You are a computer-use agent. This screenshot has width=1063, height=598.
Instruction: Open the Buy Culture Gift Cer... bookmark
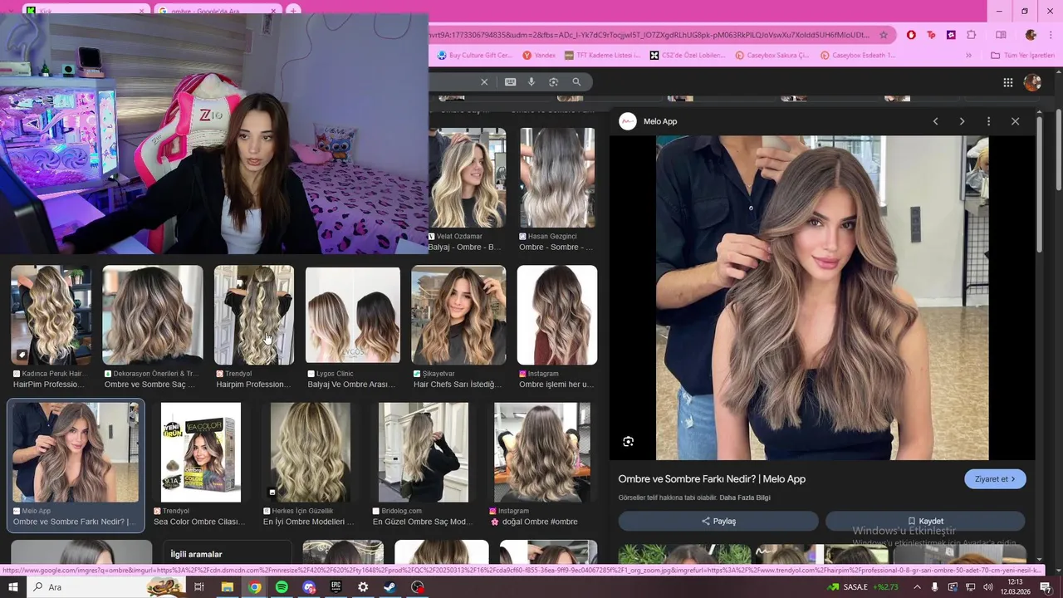(x=474, y=56)
